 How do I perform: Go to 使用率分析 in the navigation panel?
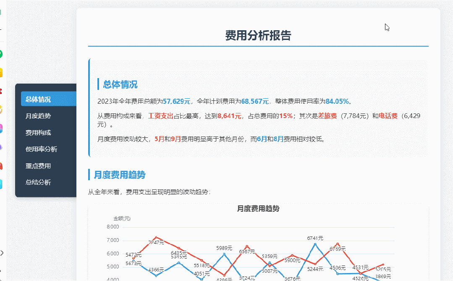click(x=40, y=149)
